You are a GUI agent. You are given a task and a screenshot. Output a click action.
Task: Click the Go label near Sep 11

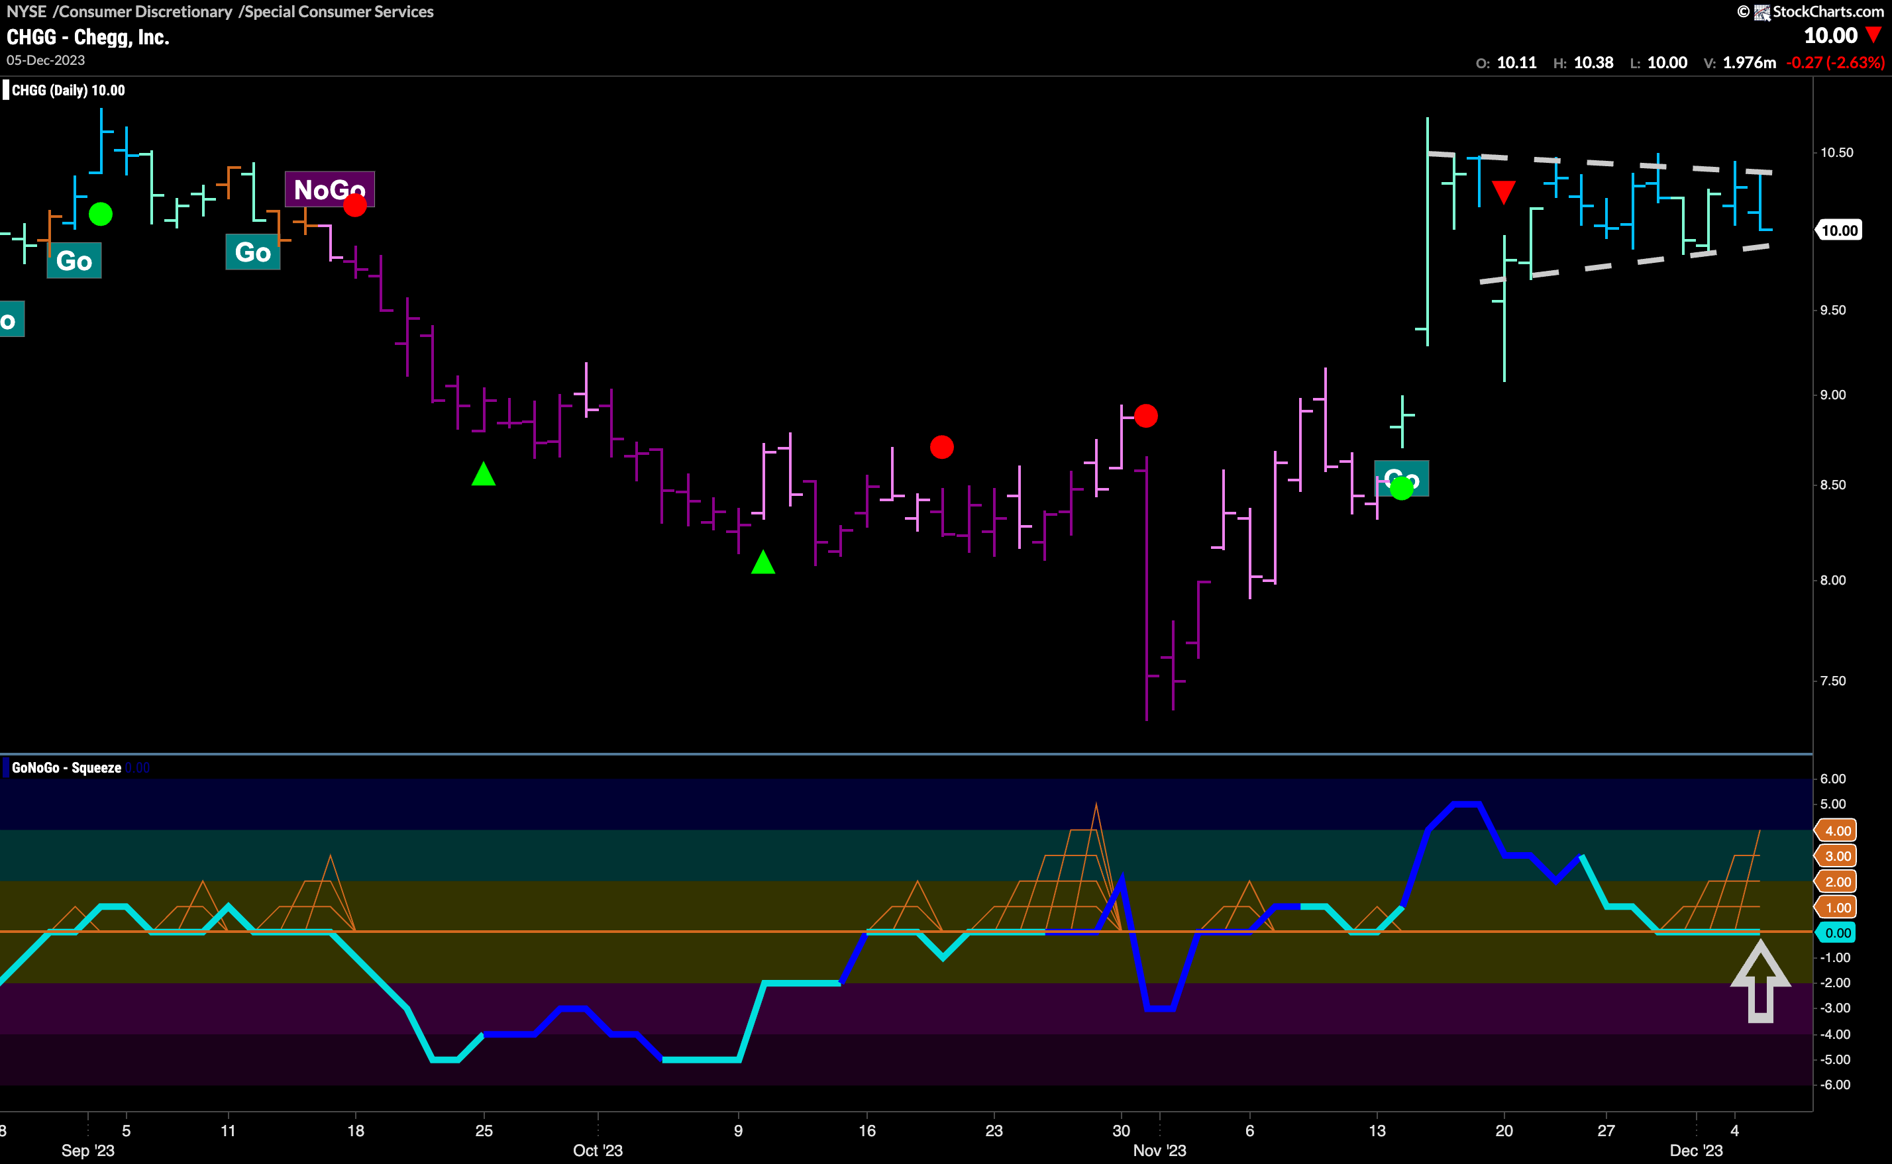coord(252,252)
